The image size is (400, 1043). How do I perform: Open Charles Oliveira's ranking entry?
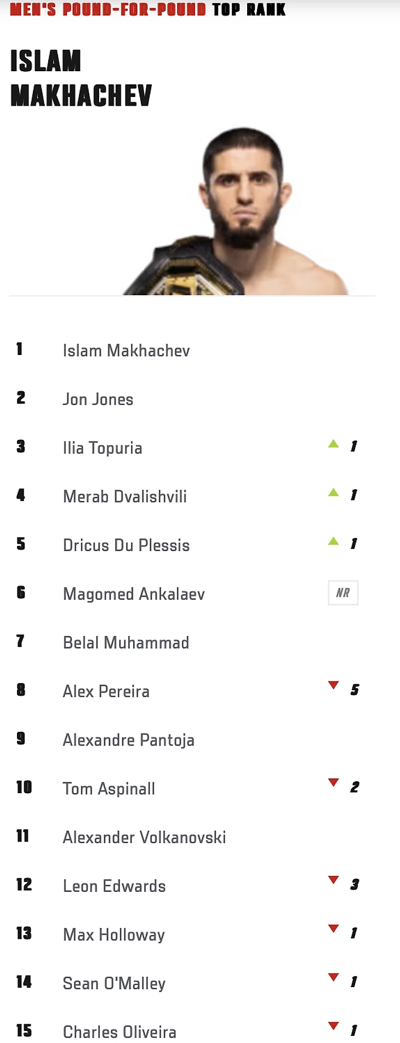pos(119,1032)
